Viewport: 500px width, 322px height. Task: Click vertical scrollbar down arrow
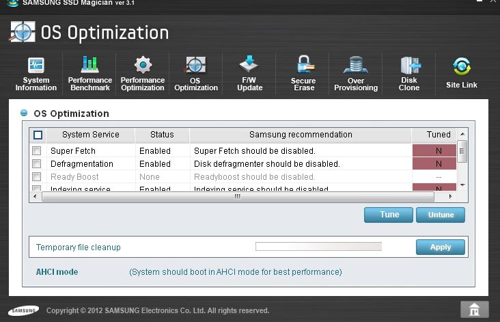pos(462,185)
